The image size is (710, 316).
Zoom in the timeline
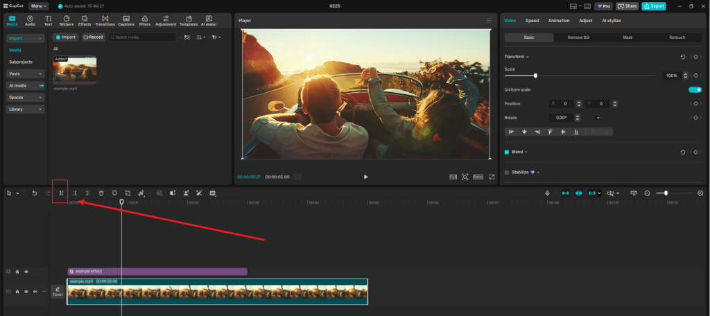click(700, 193)
